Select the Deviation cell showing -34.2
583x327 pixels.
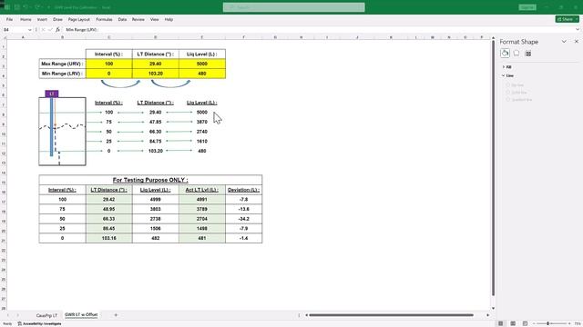(243, 219)
